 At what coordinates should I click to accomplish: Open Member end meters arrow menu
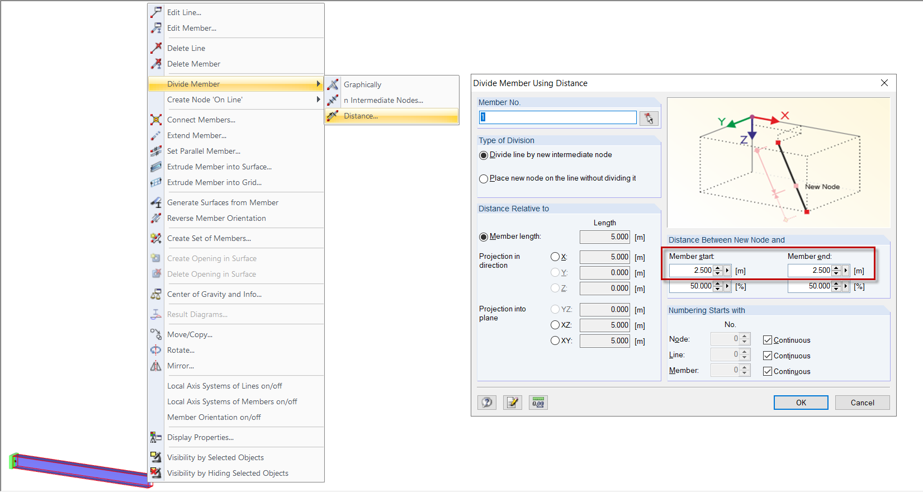[846, 271]
